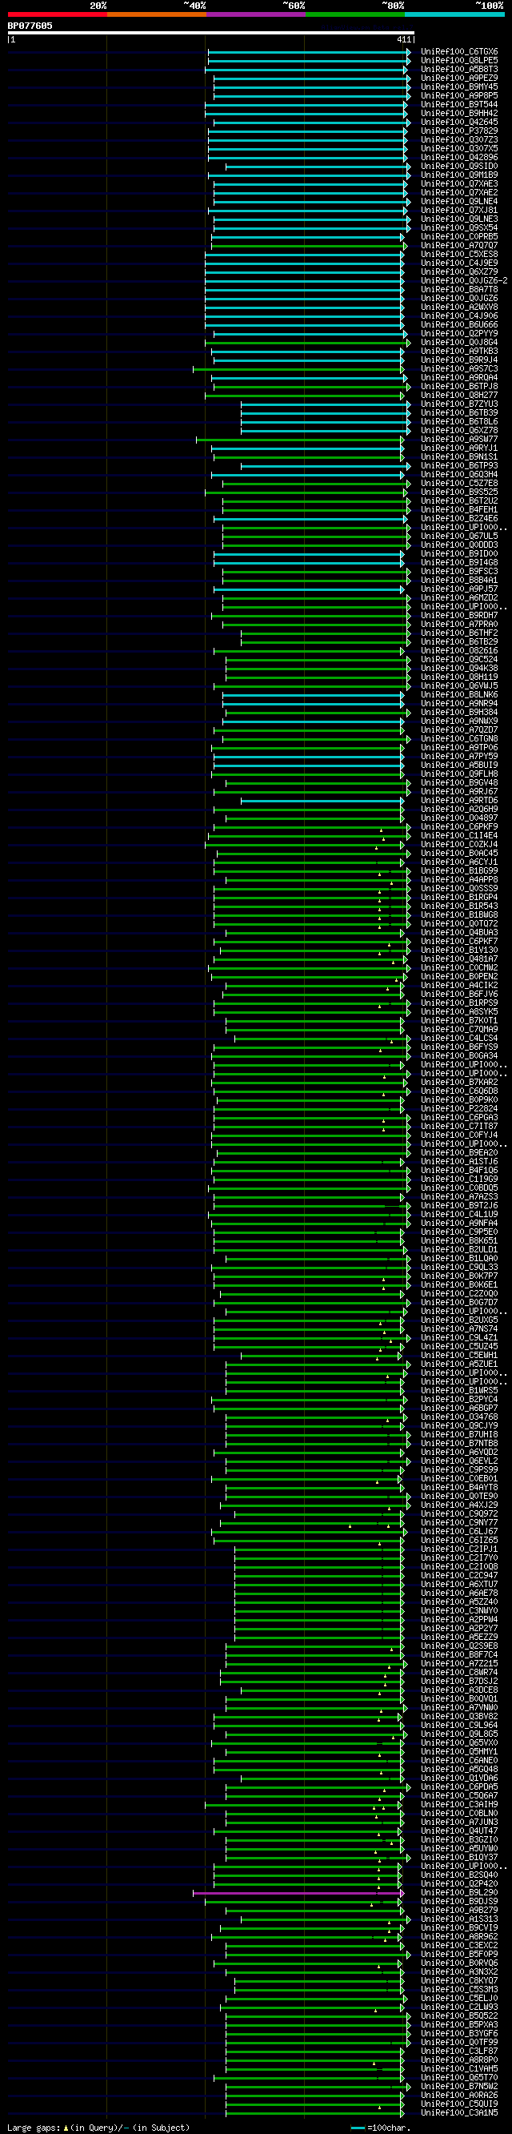Click the orange ~40% identity legend segment
512x2134 pixels.
pyautogui.click(x=156, y=14)
